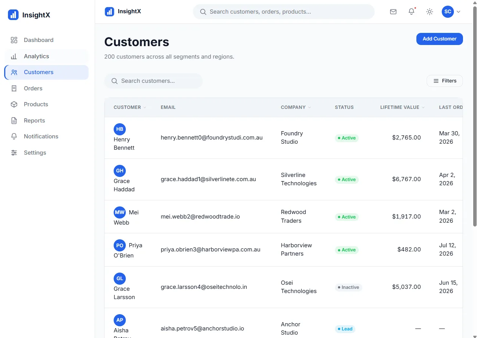The height and width of the screenshot is (338, 477).
Task: Click grace.haddad1@silverlinete.com.au email
Action: (x=208, y=179)
